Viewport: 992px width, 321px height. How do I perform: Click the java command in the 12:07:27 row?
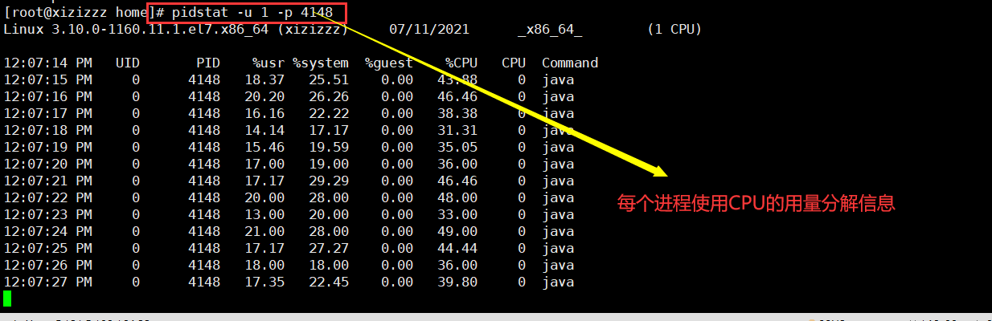coord(558,282)
